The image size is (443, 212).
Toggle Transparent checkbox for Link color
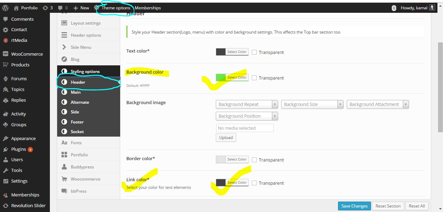(254, 183)
